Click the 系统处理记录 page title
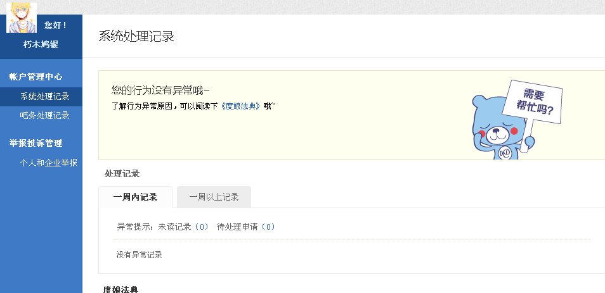 [x=136, y=36]
